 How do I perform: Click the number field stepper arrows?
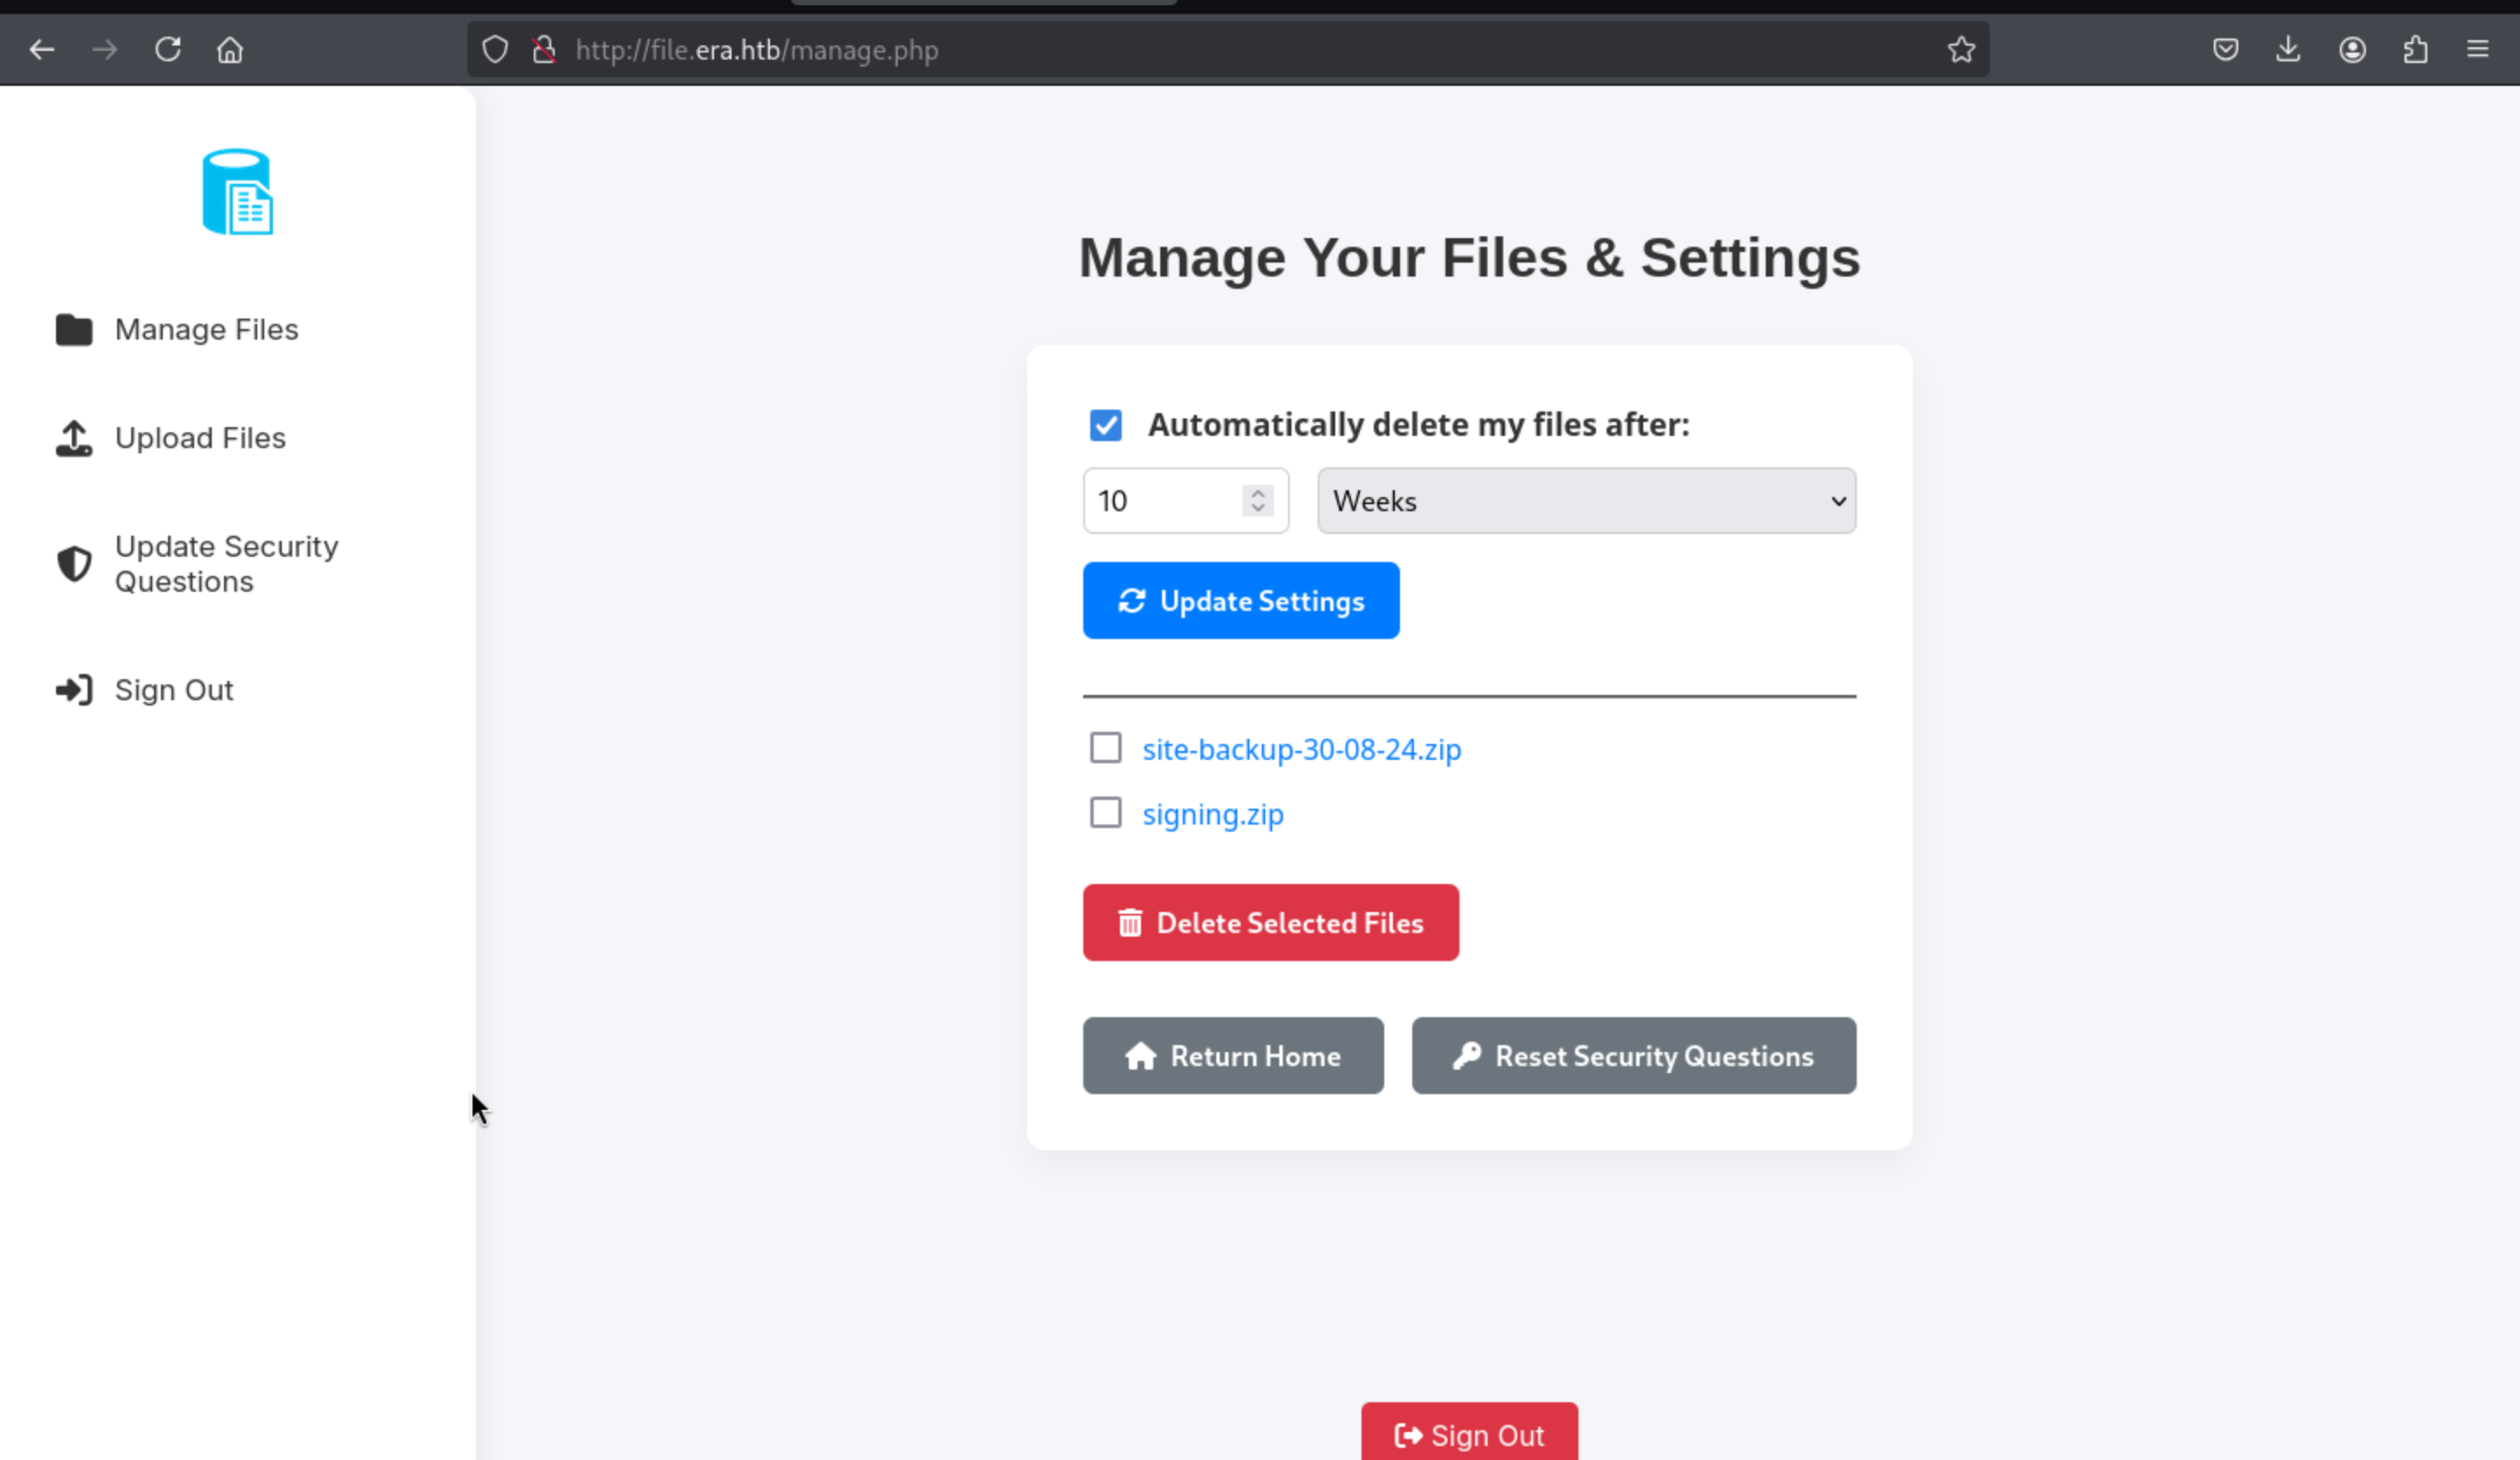(x=1257, y=501)
